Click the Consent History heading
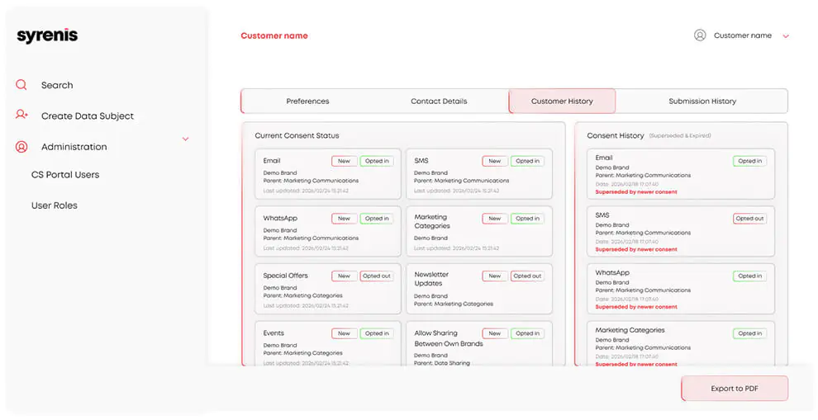 [616, 135]
